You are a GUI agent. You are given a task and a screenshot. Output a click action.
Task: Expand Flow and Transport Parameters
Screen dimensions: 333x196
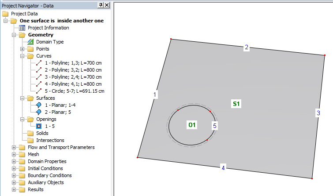click(14, 147)
